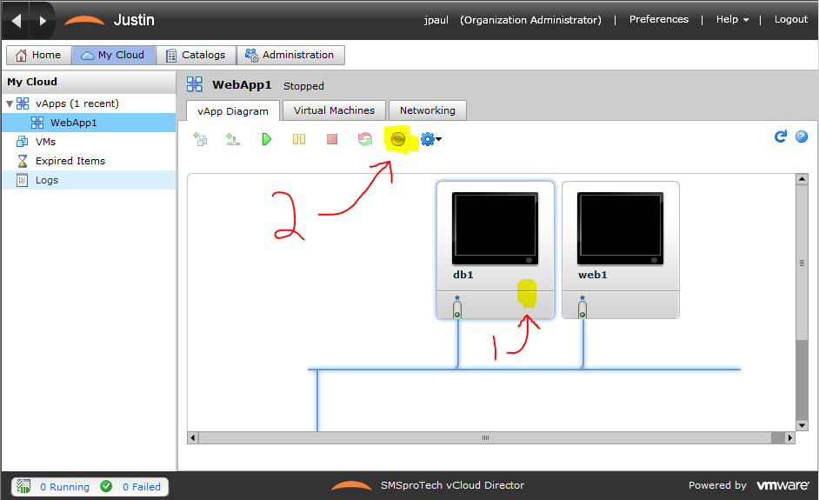Click the horizontal scrollbar thumb
This screenshot has width=819, height=500.
tap(485, 438)
